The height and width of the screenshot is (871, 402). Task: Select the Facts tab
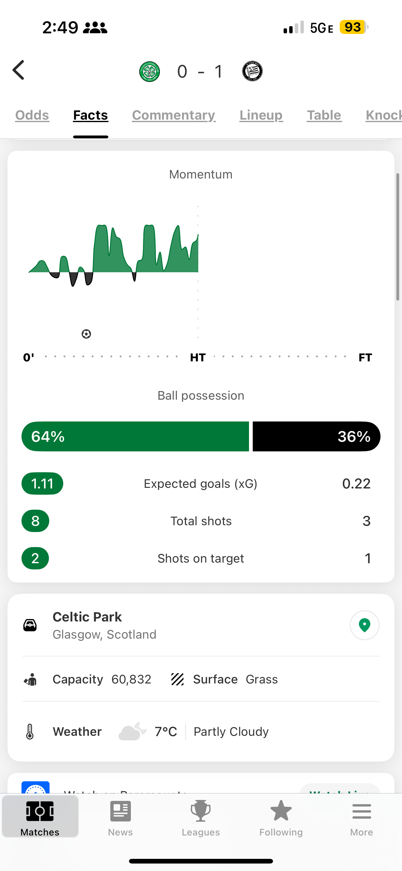point(91,115)
